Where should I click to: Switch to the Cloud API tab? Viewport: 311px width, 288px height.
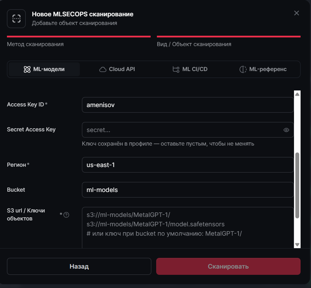tap(117, 69)
